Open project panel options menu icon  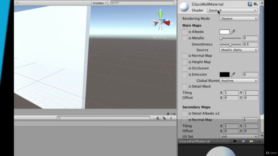click(174, 114)
